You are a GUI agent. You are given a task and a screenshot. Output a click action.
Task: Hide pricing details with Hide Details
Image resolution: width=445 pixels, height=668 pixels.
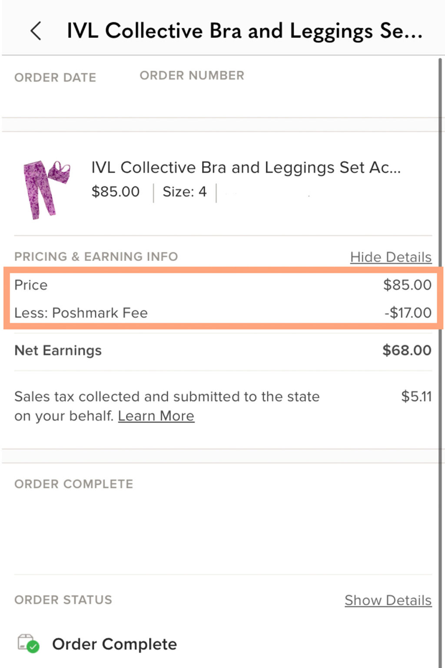(x=390, y=257)
